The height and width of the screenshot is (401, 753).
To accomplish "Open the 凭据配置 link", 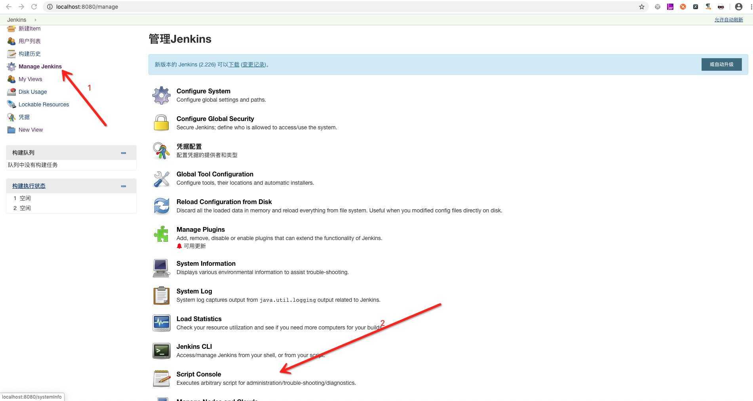I will tap(189, 146).
